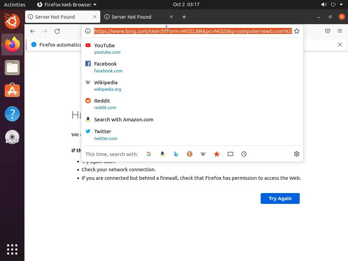The width and height of the screenshot is (348, 261).
Task: Expand the system menu arrow
Action: tap(341, 4)
